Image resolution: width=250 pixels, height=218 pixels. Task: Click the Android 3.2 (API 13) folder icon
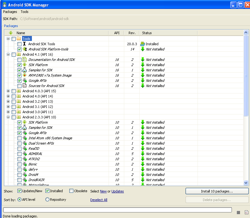pos(19,101)
